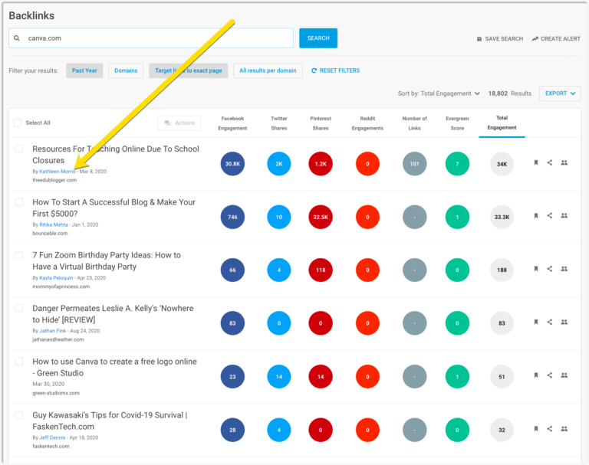Bookmark the Guy Kawasaki's Tips article
Image resolution: width=589 pixels, height=465 pixels.
[x=536, y=428]
